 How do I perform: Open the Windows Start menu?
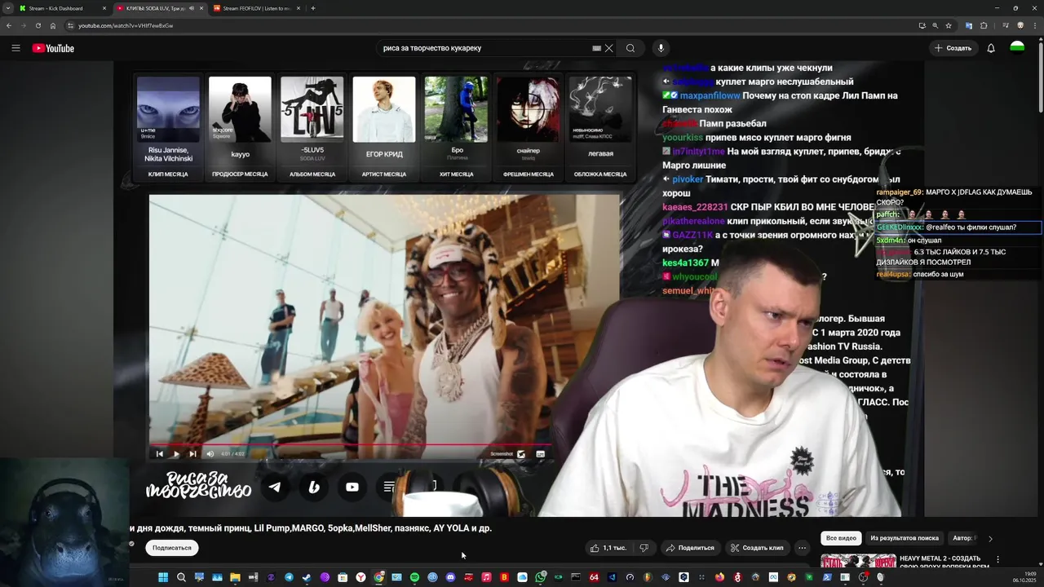(163, 577)
